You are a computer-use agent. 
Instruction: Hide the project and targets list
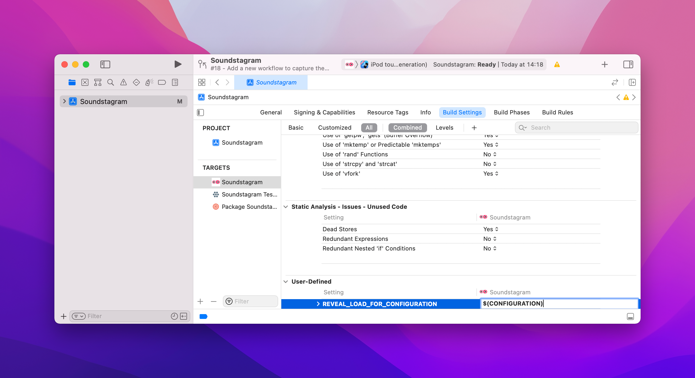point(200,112)
